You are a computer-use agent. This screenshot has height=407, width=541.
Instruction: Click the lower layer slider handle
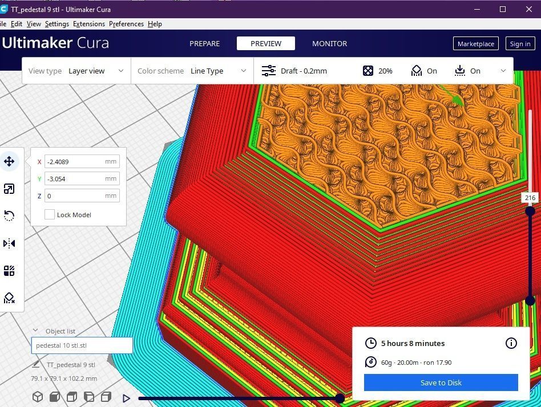(530, 301)
